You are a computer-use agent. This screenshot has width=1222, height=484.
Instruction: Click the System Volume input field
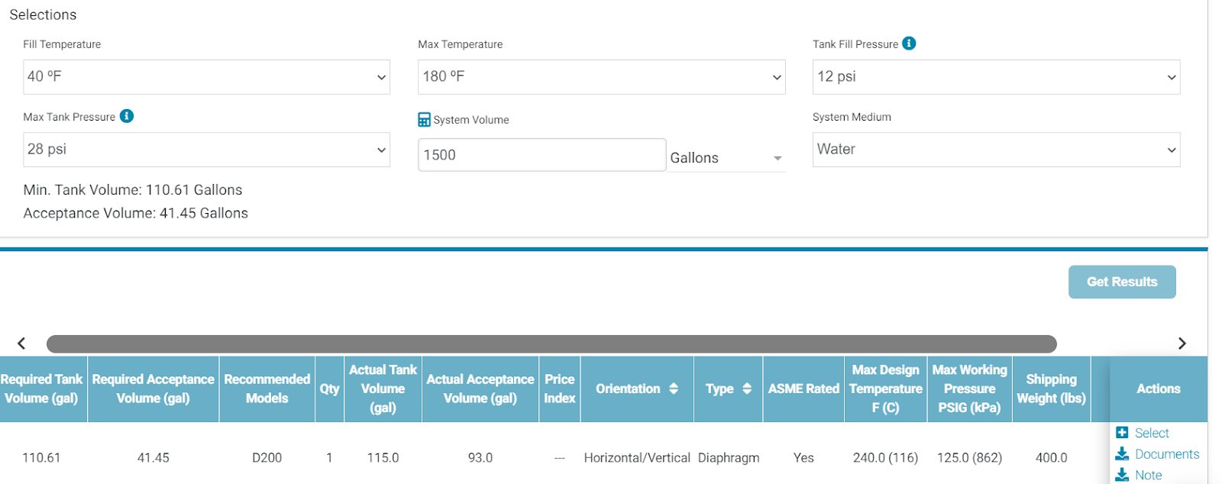click(x=541, y=155)
